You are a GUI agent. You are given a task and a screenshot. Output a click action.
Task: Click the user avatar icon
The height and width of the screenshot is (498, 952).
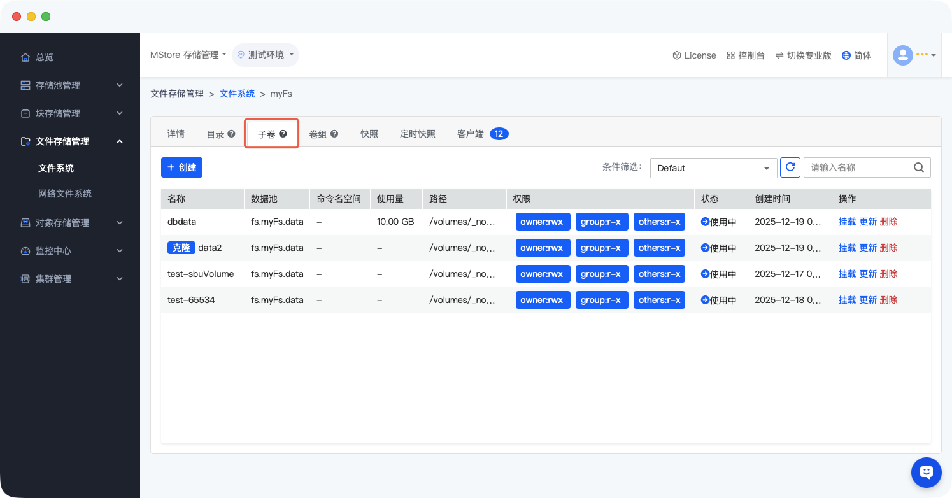click(902, 55)
